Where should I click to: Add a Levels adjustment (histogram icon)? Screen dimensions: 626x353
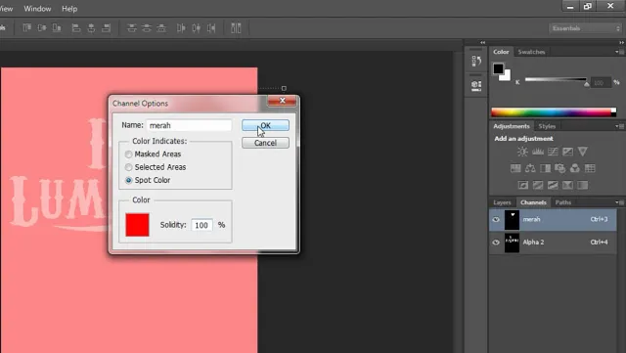pos(537,152)
